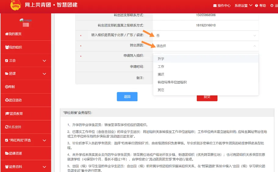Viewport: 278px width, 172px height.
Task: Click the 网上共青团·智慧团建 title
Action: (x=51, y=5)
